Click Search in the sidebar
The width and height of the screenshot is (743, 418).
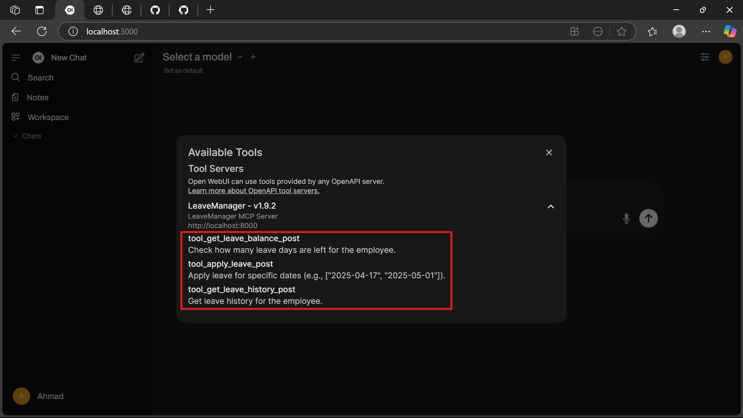pos(40,78)
